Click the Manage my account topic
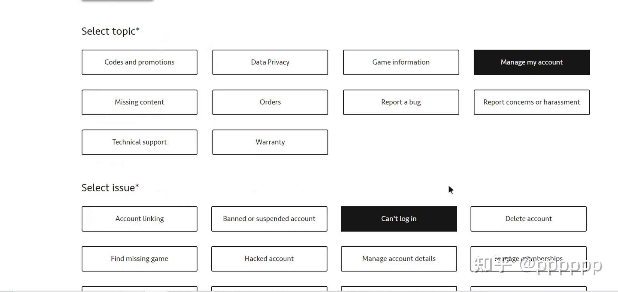 coord(531,62)
